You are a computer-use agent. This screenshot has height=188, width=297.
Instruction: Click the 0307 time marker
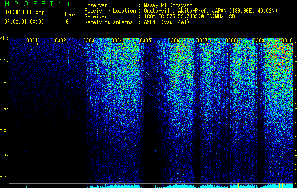202,40
